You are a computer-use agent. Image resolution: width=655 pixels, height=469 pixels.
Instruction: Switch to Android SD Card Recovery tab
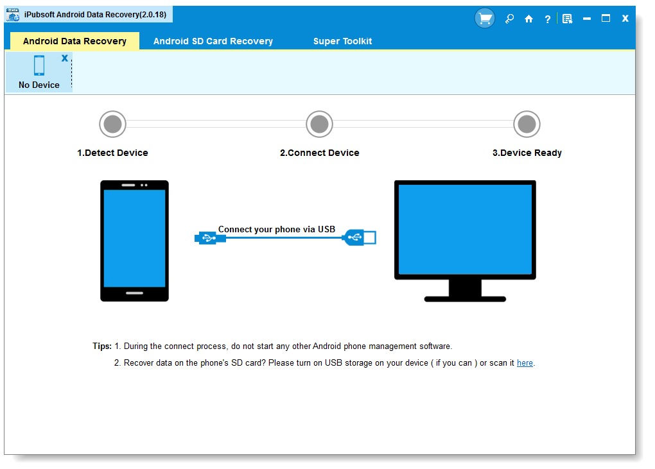tap(213, 41)
